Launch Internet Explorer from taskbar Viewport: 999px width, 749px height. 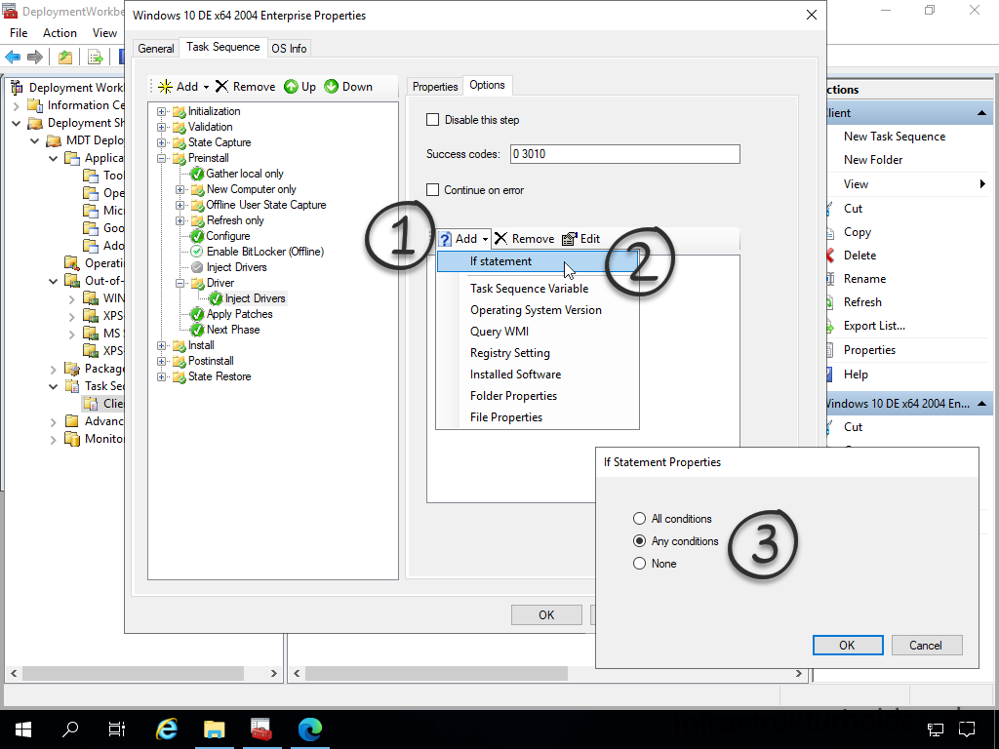click(x=167, y=729)
